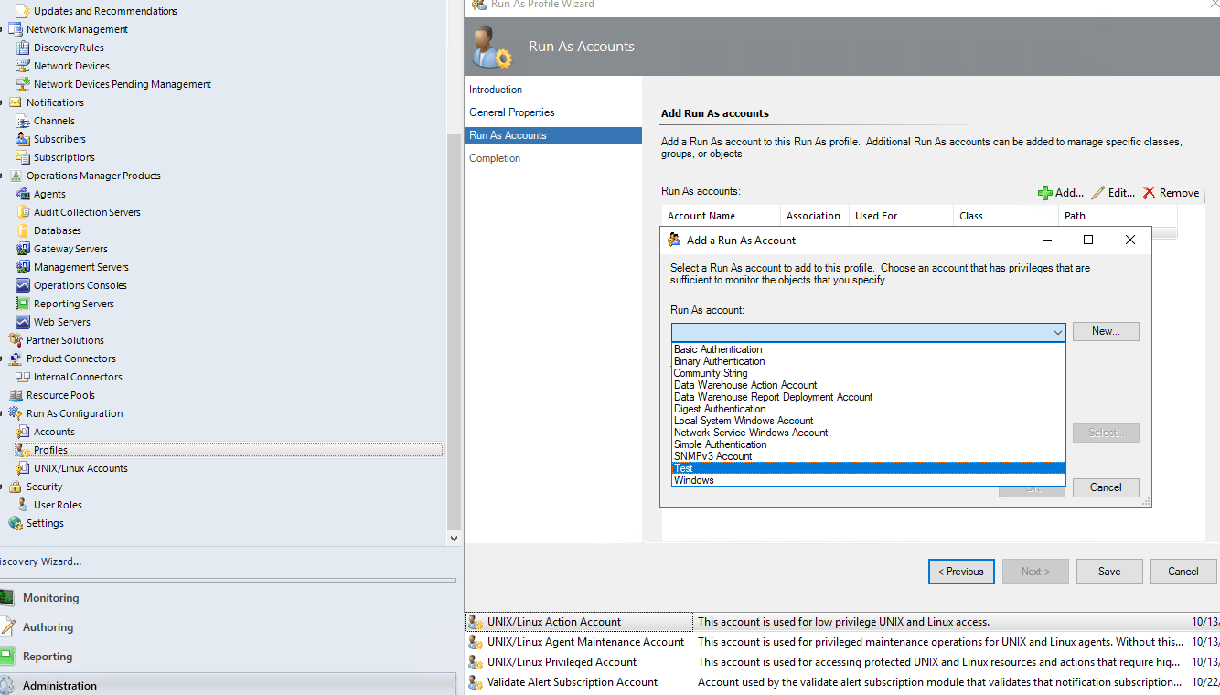Choose Community String from the list
The image size is (1220, 695).
(868, 373)
